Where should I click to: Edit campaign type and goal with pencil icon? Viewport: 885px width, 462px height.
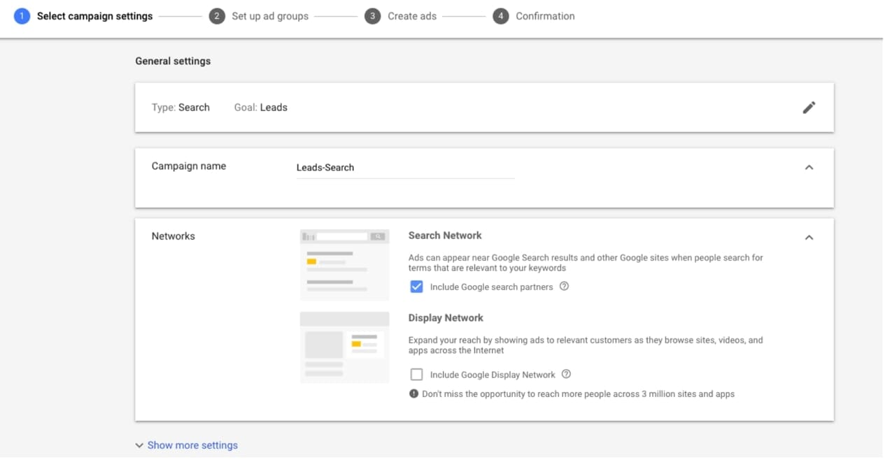click(809, 108)
